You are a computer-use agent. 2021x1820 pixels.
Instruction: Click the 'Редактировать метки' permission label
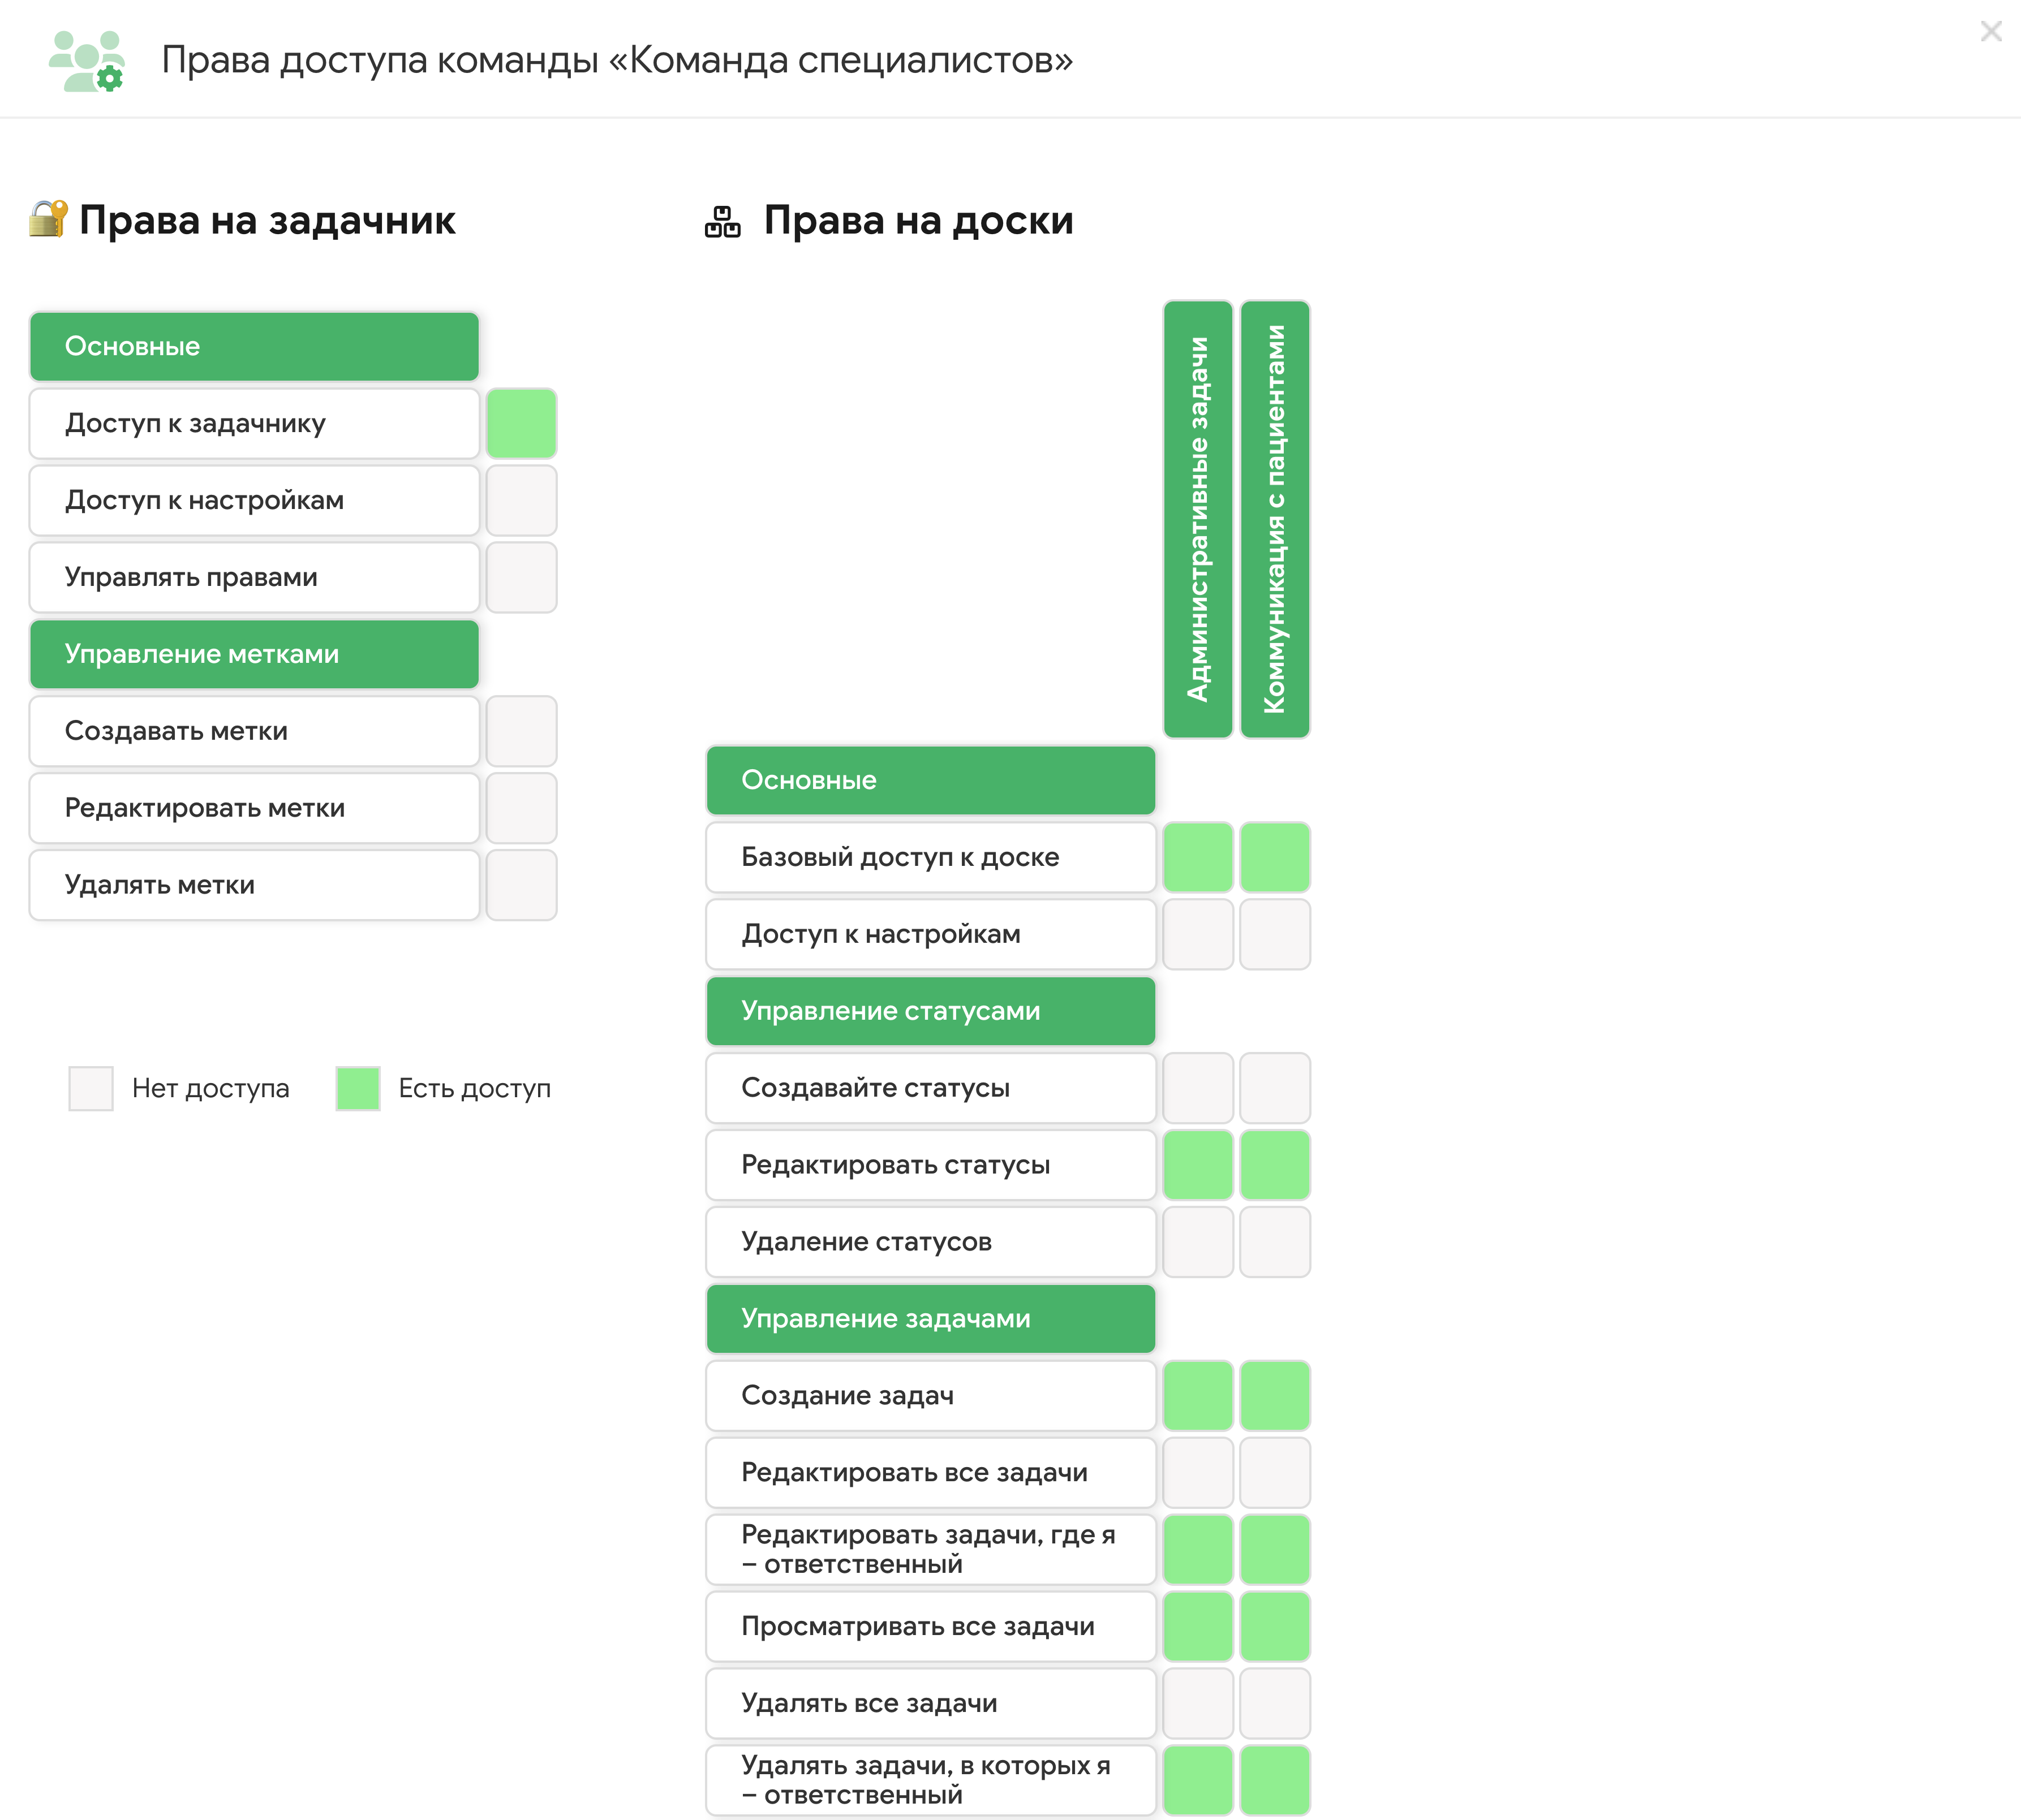(x=254, y=809)
